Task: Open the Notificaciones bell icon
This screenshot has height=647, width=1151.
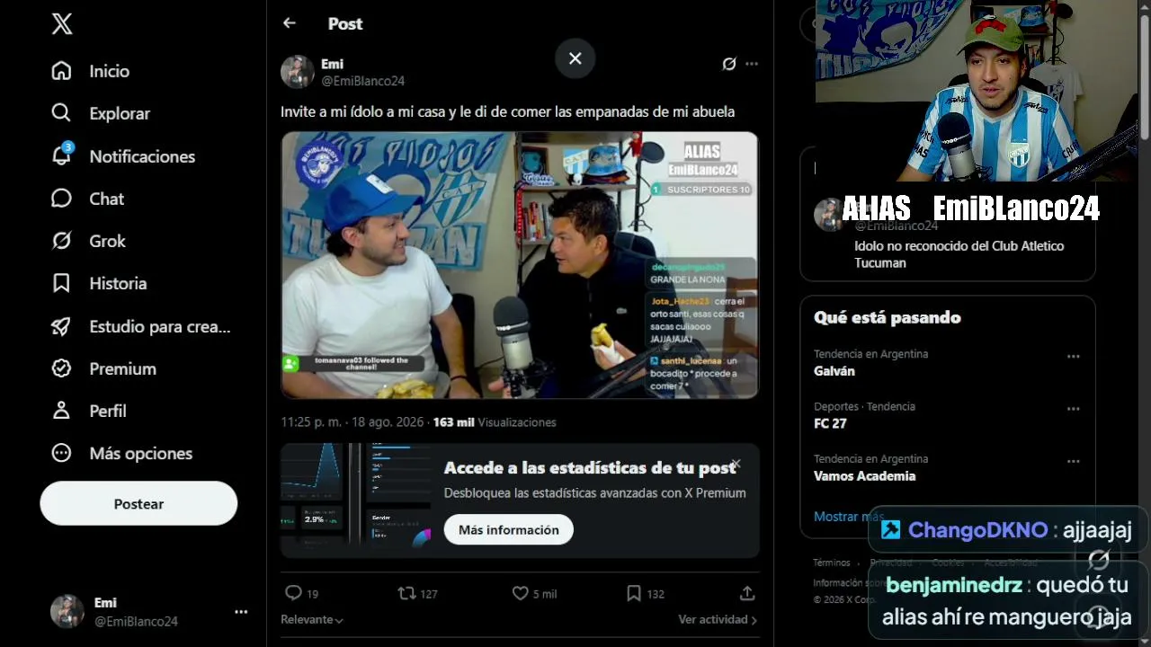Action: pos(61,155)
